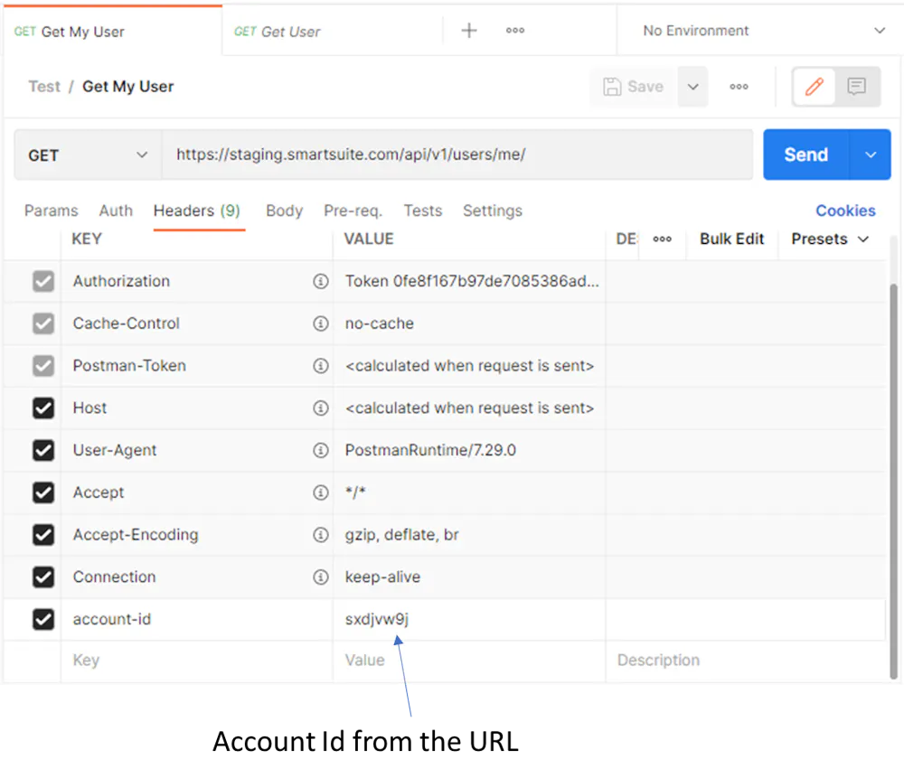Click the info icon beside Authorization header
Image resolution: width=904 pixels, height=778 pixels.
point(320,281)
